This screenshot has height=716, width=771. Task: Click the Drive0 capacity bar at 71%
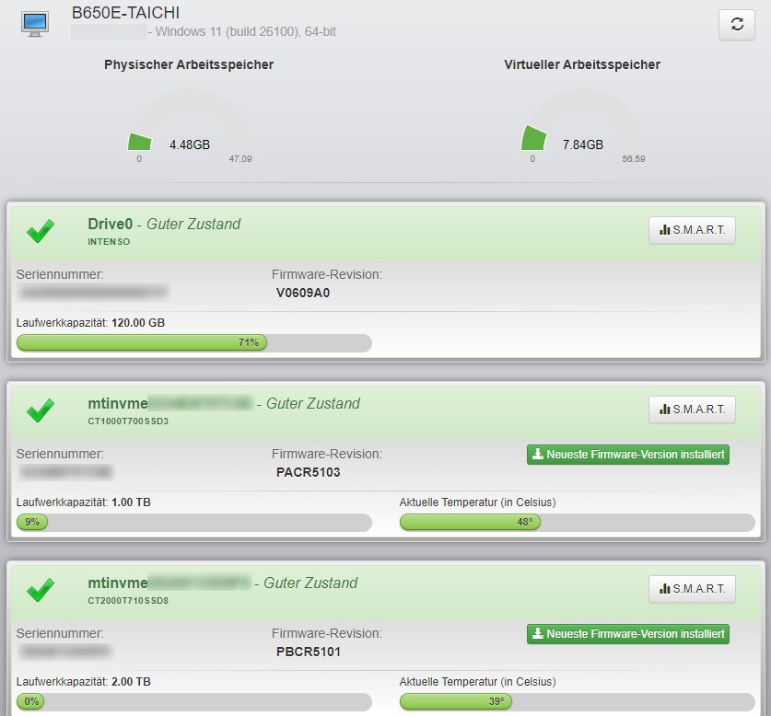193,343
